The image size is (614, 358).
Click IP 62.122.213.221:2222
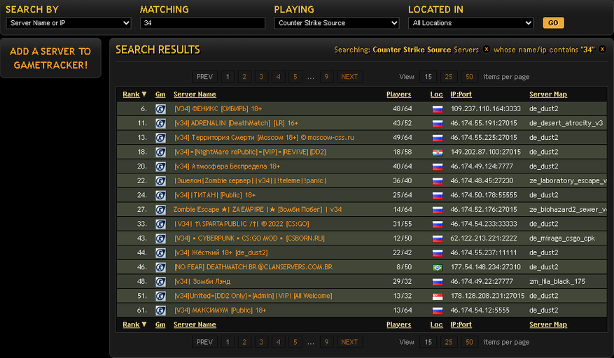point(484,238)
